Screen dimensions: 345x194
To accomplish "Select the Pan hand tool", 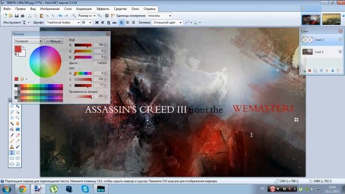I will coord(18,123).
